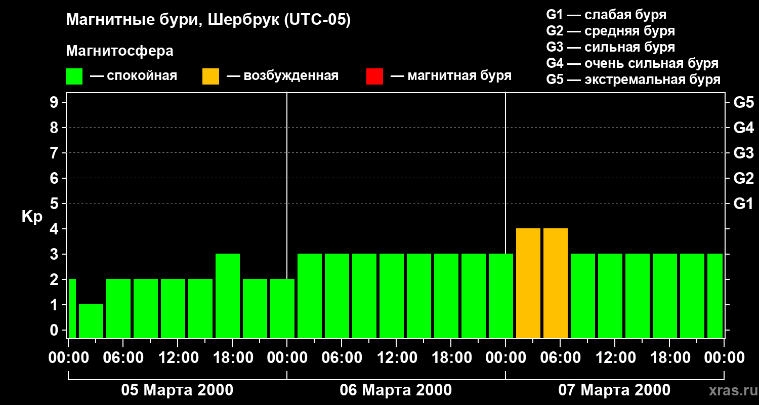
Task: Click the 'G5 — экстремальная буря' legend entry
Action: 633,79
